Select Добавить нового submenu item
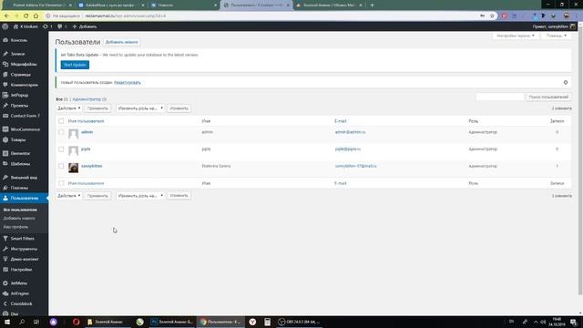Screen dimensions: 583x328 (19, 219)
